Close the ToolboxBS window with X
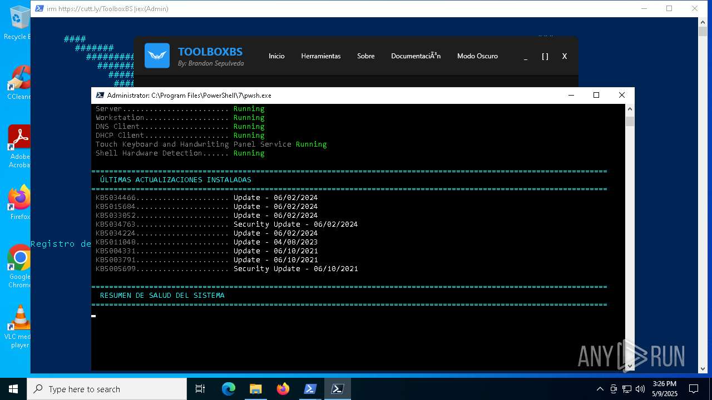Image resolution: width=712 pixels, height=400 pixels. [x=565, y=57]
